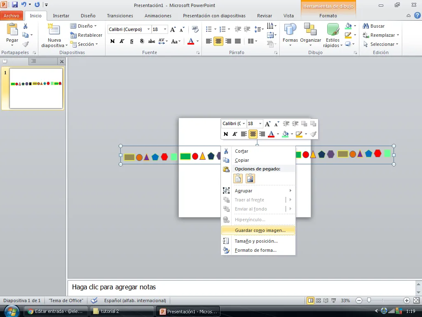
Task: Open the Archivo tab
Action: click(11, 16)
